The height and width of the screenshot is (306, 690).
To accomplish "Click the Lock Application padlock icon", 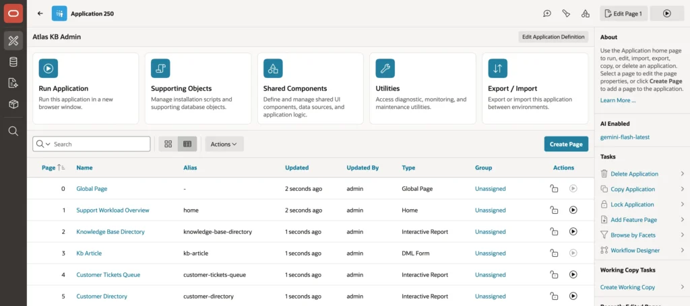I will [604, 204].
